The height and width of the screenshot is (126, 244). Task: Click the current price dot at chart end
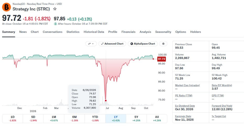(153, 59)
